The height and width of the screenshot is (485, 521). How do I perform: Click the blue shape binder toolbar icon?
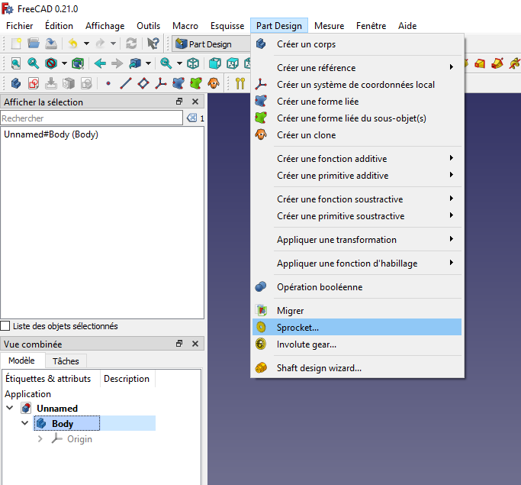(x=178, y=83)
